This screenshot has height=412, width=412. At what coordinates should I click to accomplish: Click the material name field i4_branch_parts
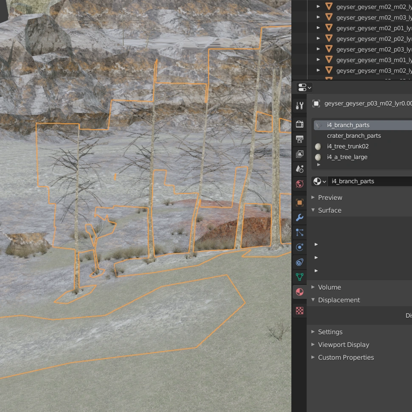[x=370, y=181]
